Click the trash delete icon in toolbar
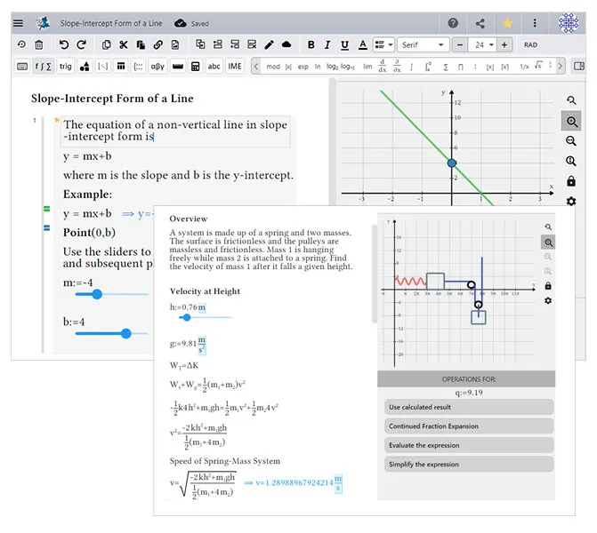The height and width of the screenshot is (533, 597). pos(39,44)
